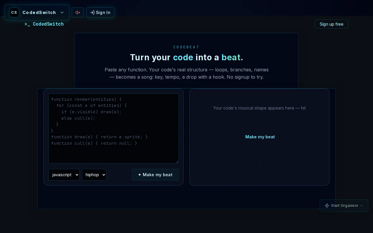Open the >_ CodedSwitch home link

[44, 24]
